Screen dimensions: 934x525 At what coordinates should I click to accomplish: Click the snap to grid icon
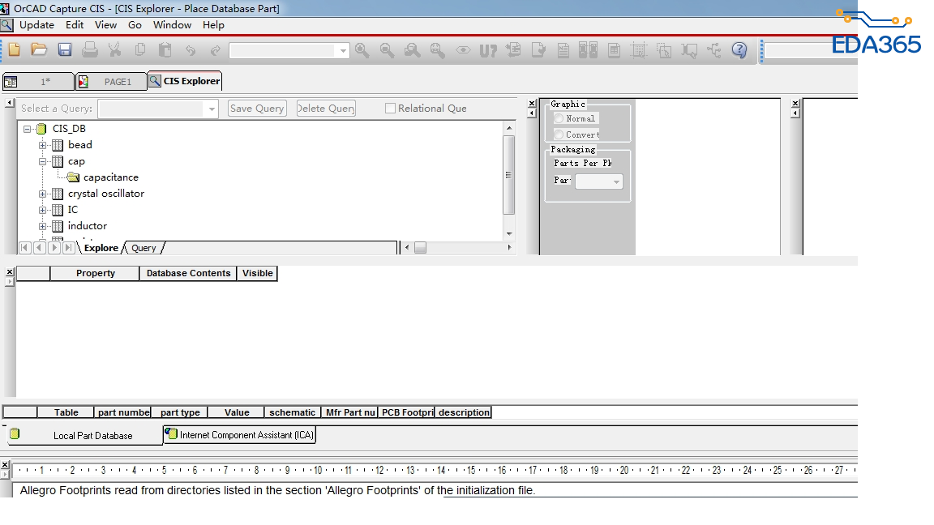tap(639, 50)
